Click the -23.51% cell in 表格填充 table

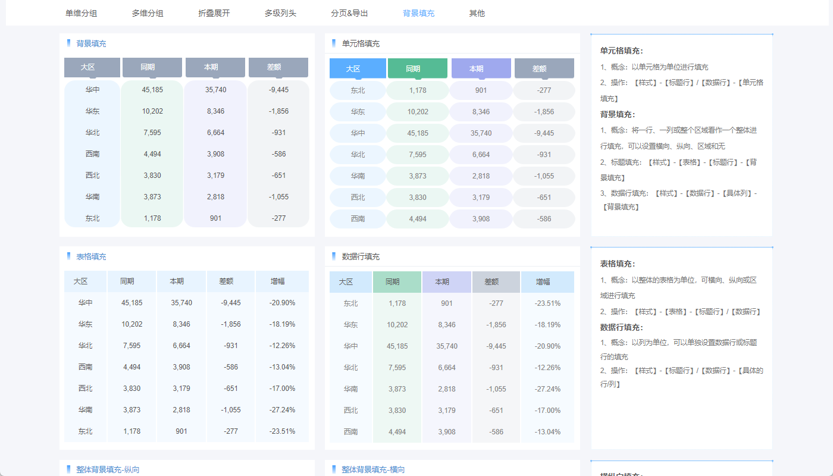[283, 431]
